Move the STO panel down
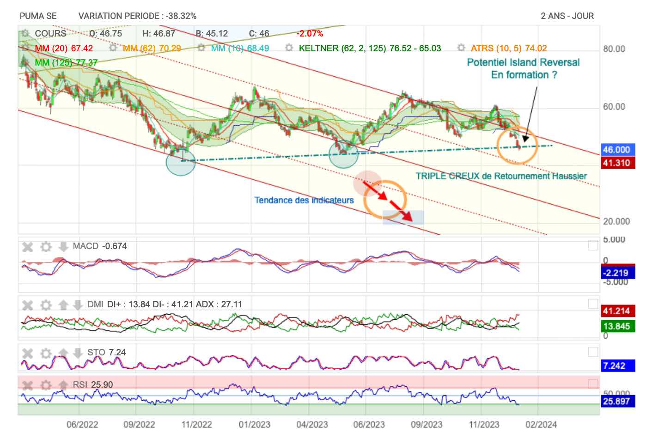646x439 pixels. click(78, 353)
